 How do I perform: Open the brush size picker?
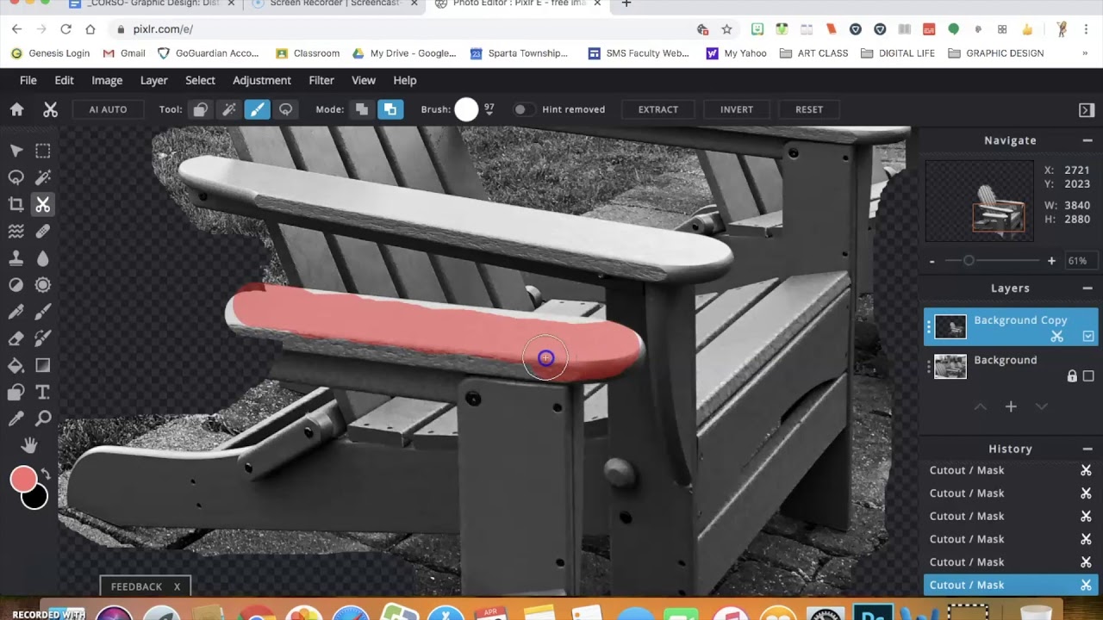(x=466, y=109)
